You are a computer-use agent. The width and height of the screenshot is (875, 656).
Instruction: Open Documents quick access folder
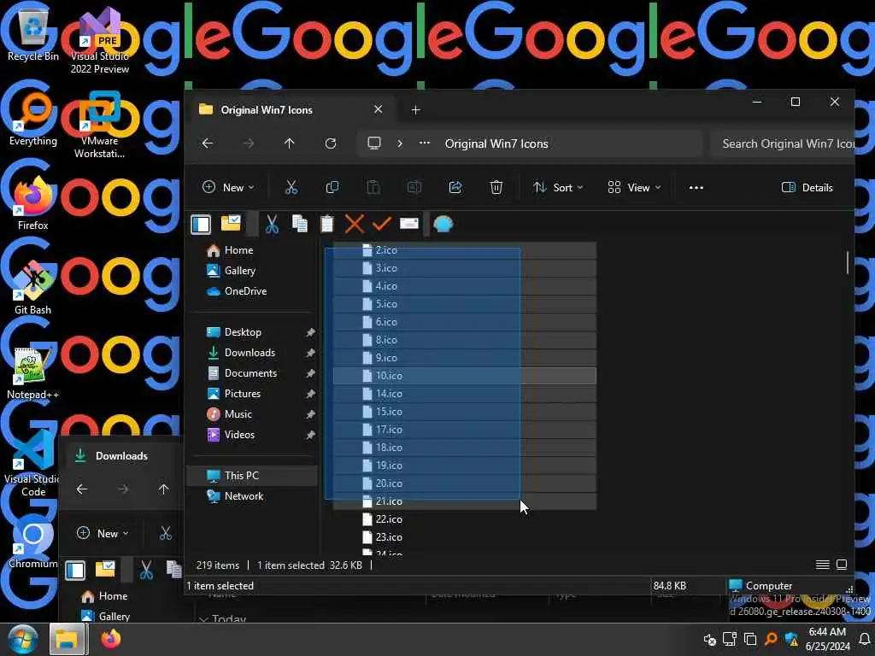[250, 373]
